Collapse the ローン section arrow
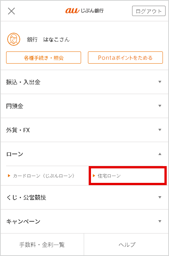 (x=160, y=154)
